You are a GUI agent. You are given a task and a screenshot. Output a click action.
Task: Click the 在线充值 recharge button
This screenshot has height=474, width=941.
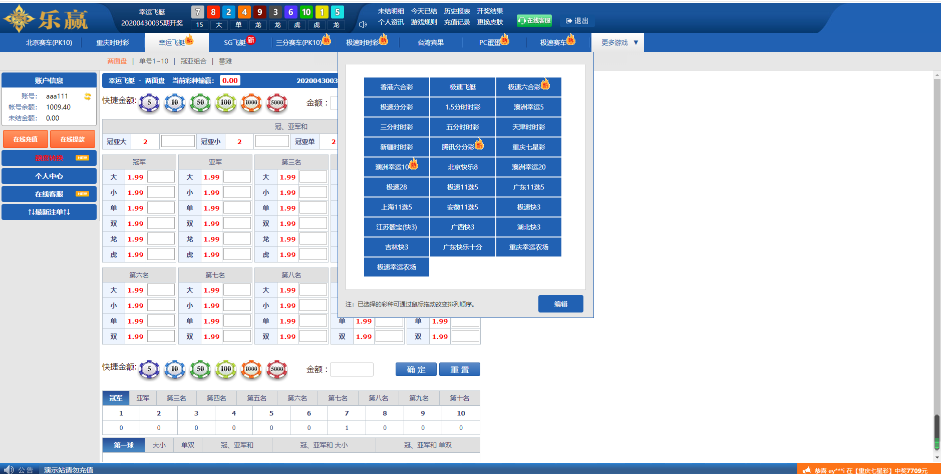click(x=26, y=139)
